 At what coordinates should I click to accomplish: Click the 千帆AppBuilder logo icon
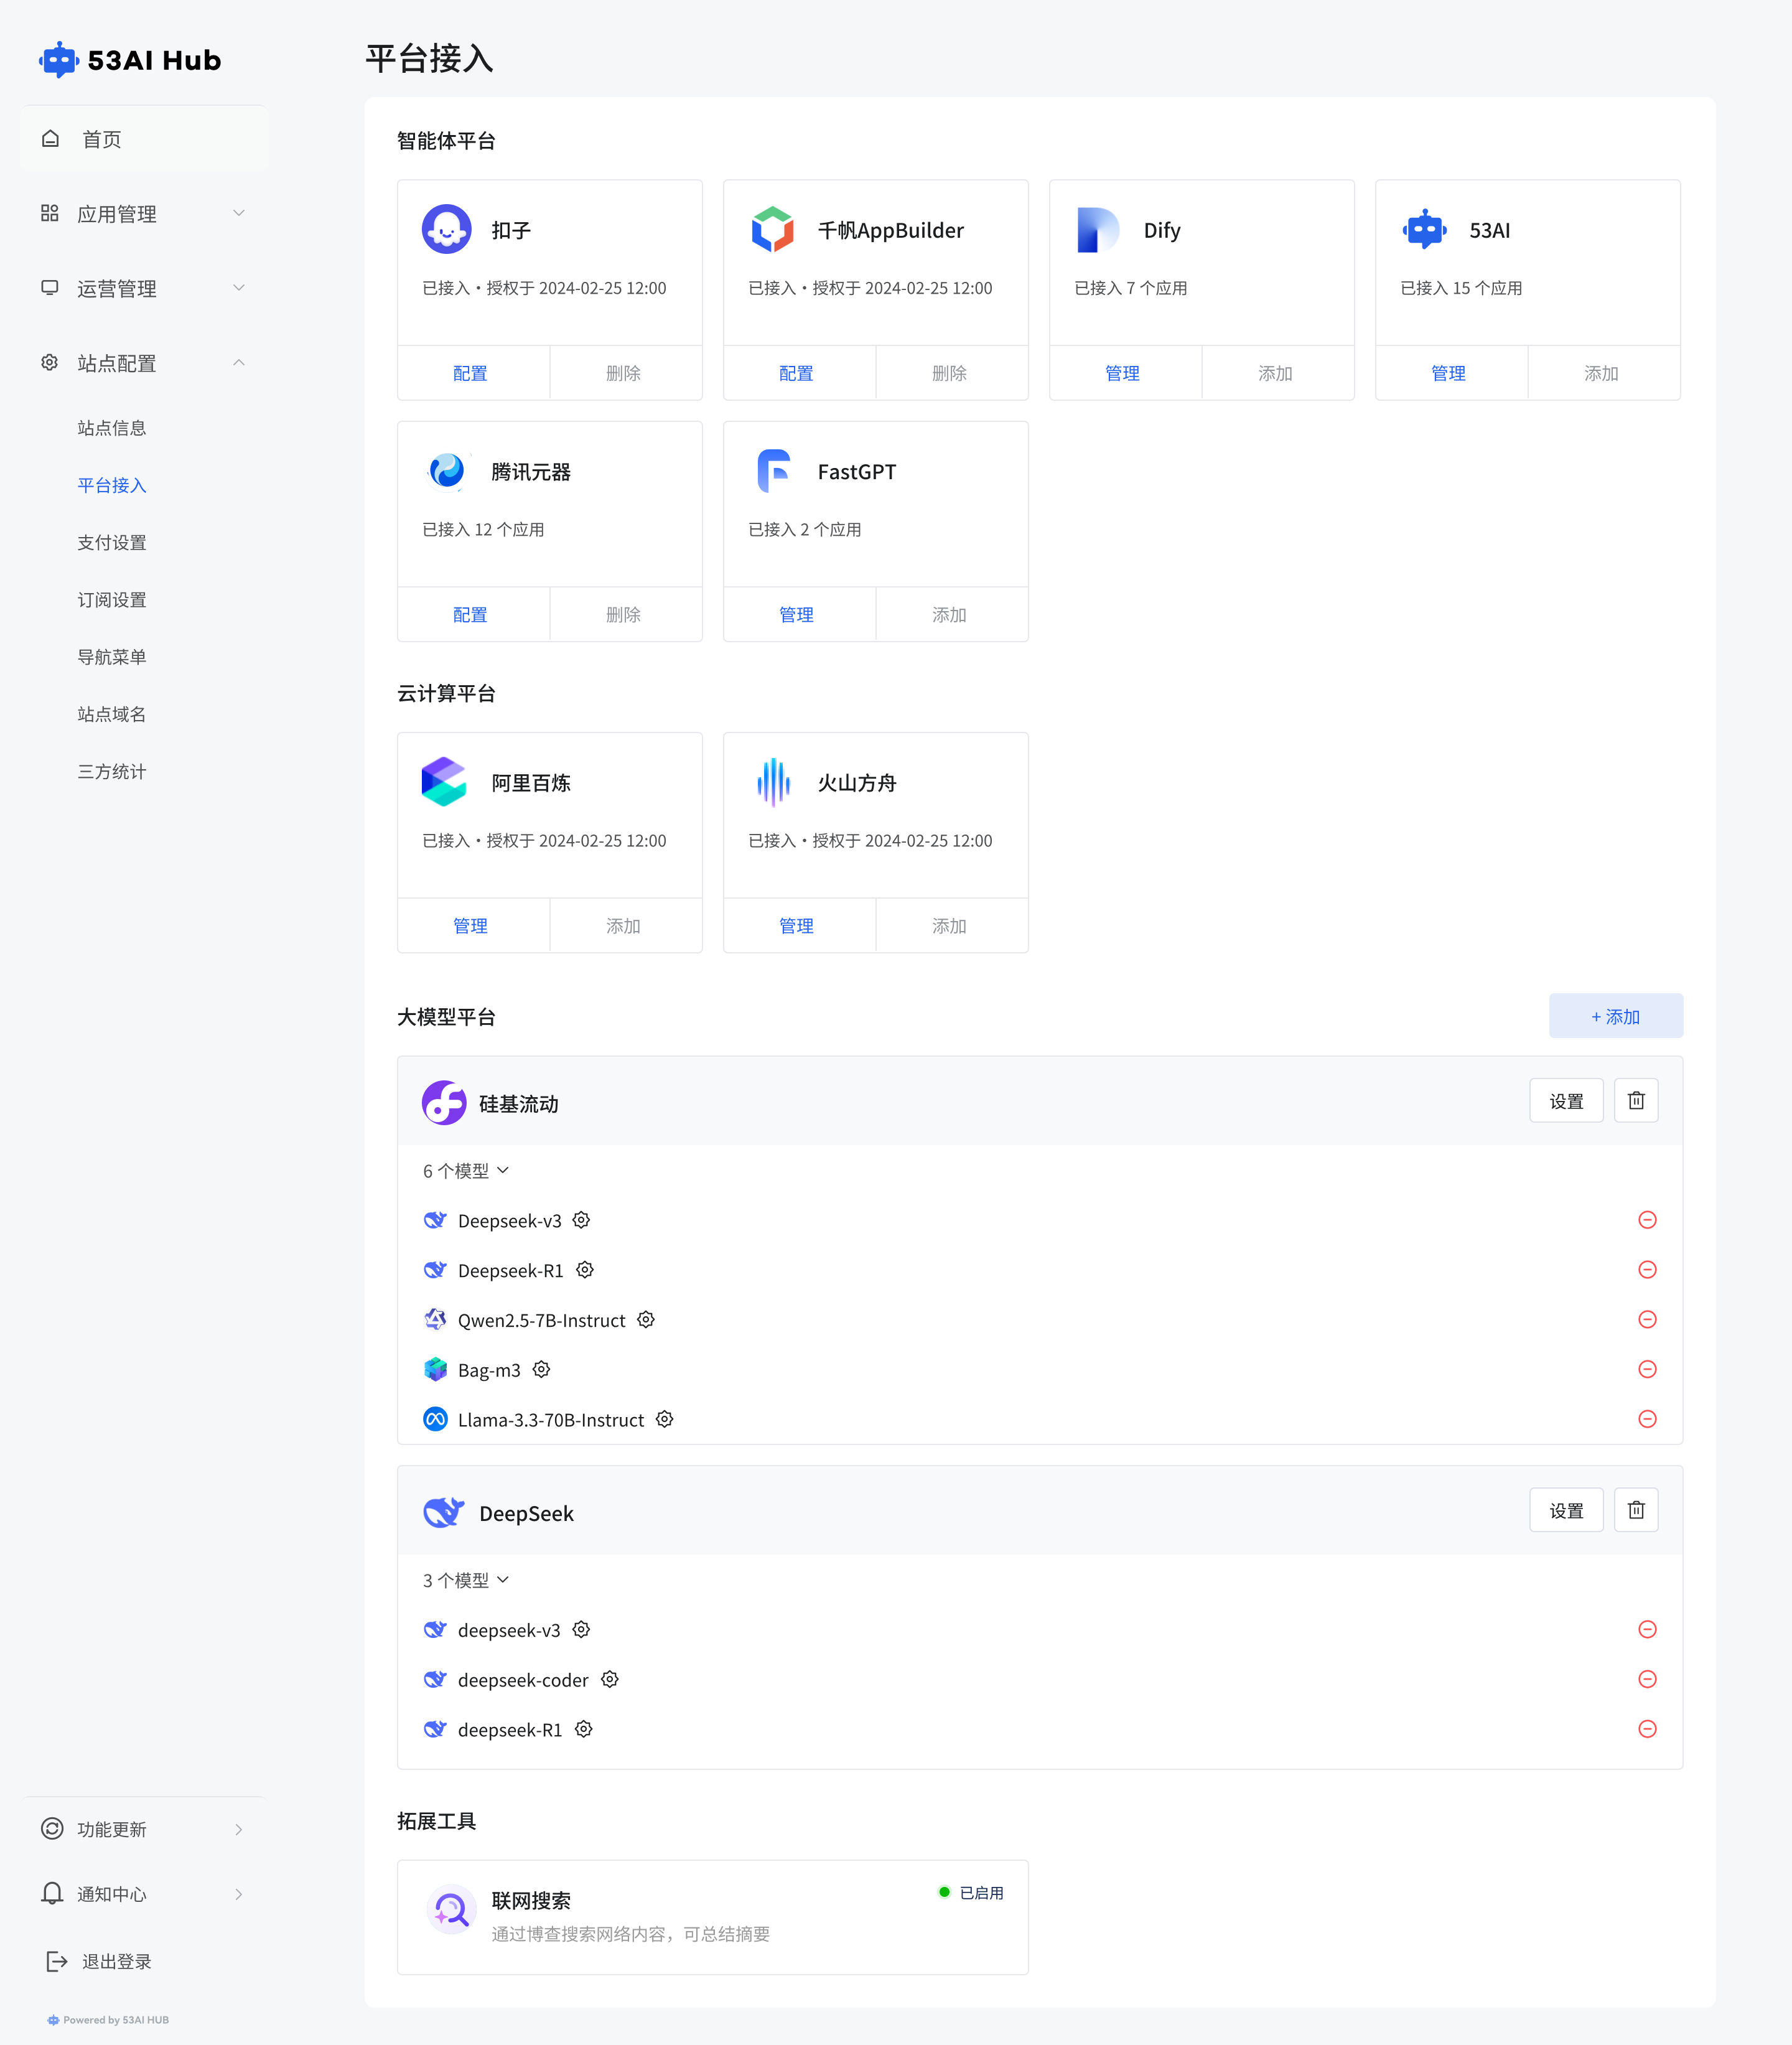tap(772, 230)
